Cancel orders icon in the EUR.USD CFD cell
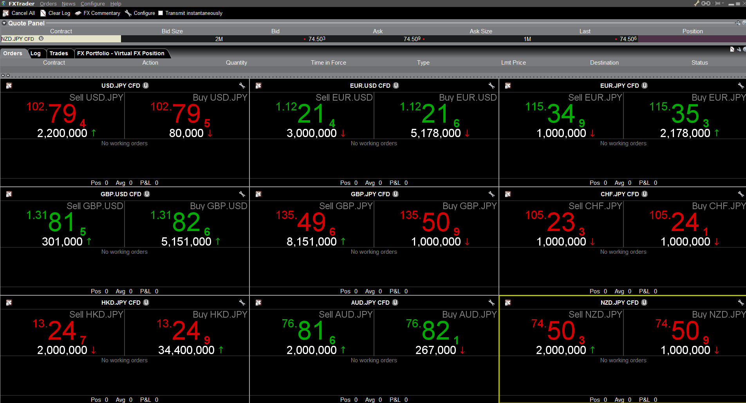This screenshot has width=746, height=403. 258,86
